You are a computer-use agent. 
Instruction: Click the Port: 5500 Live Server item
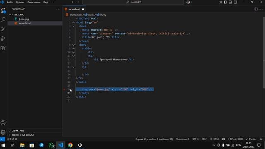tap(235, 139)
